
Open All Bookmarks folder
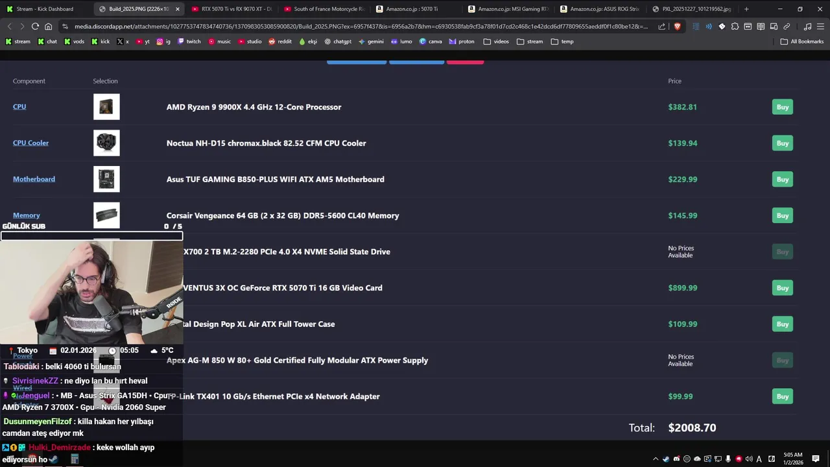[801, 42]
